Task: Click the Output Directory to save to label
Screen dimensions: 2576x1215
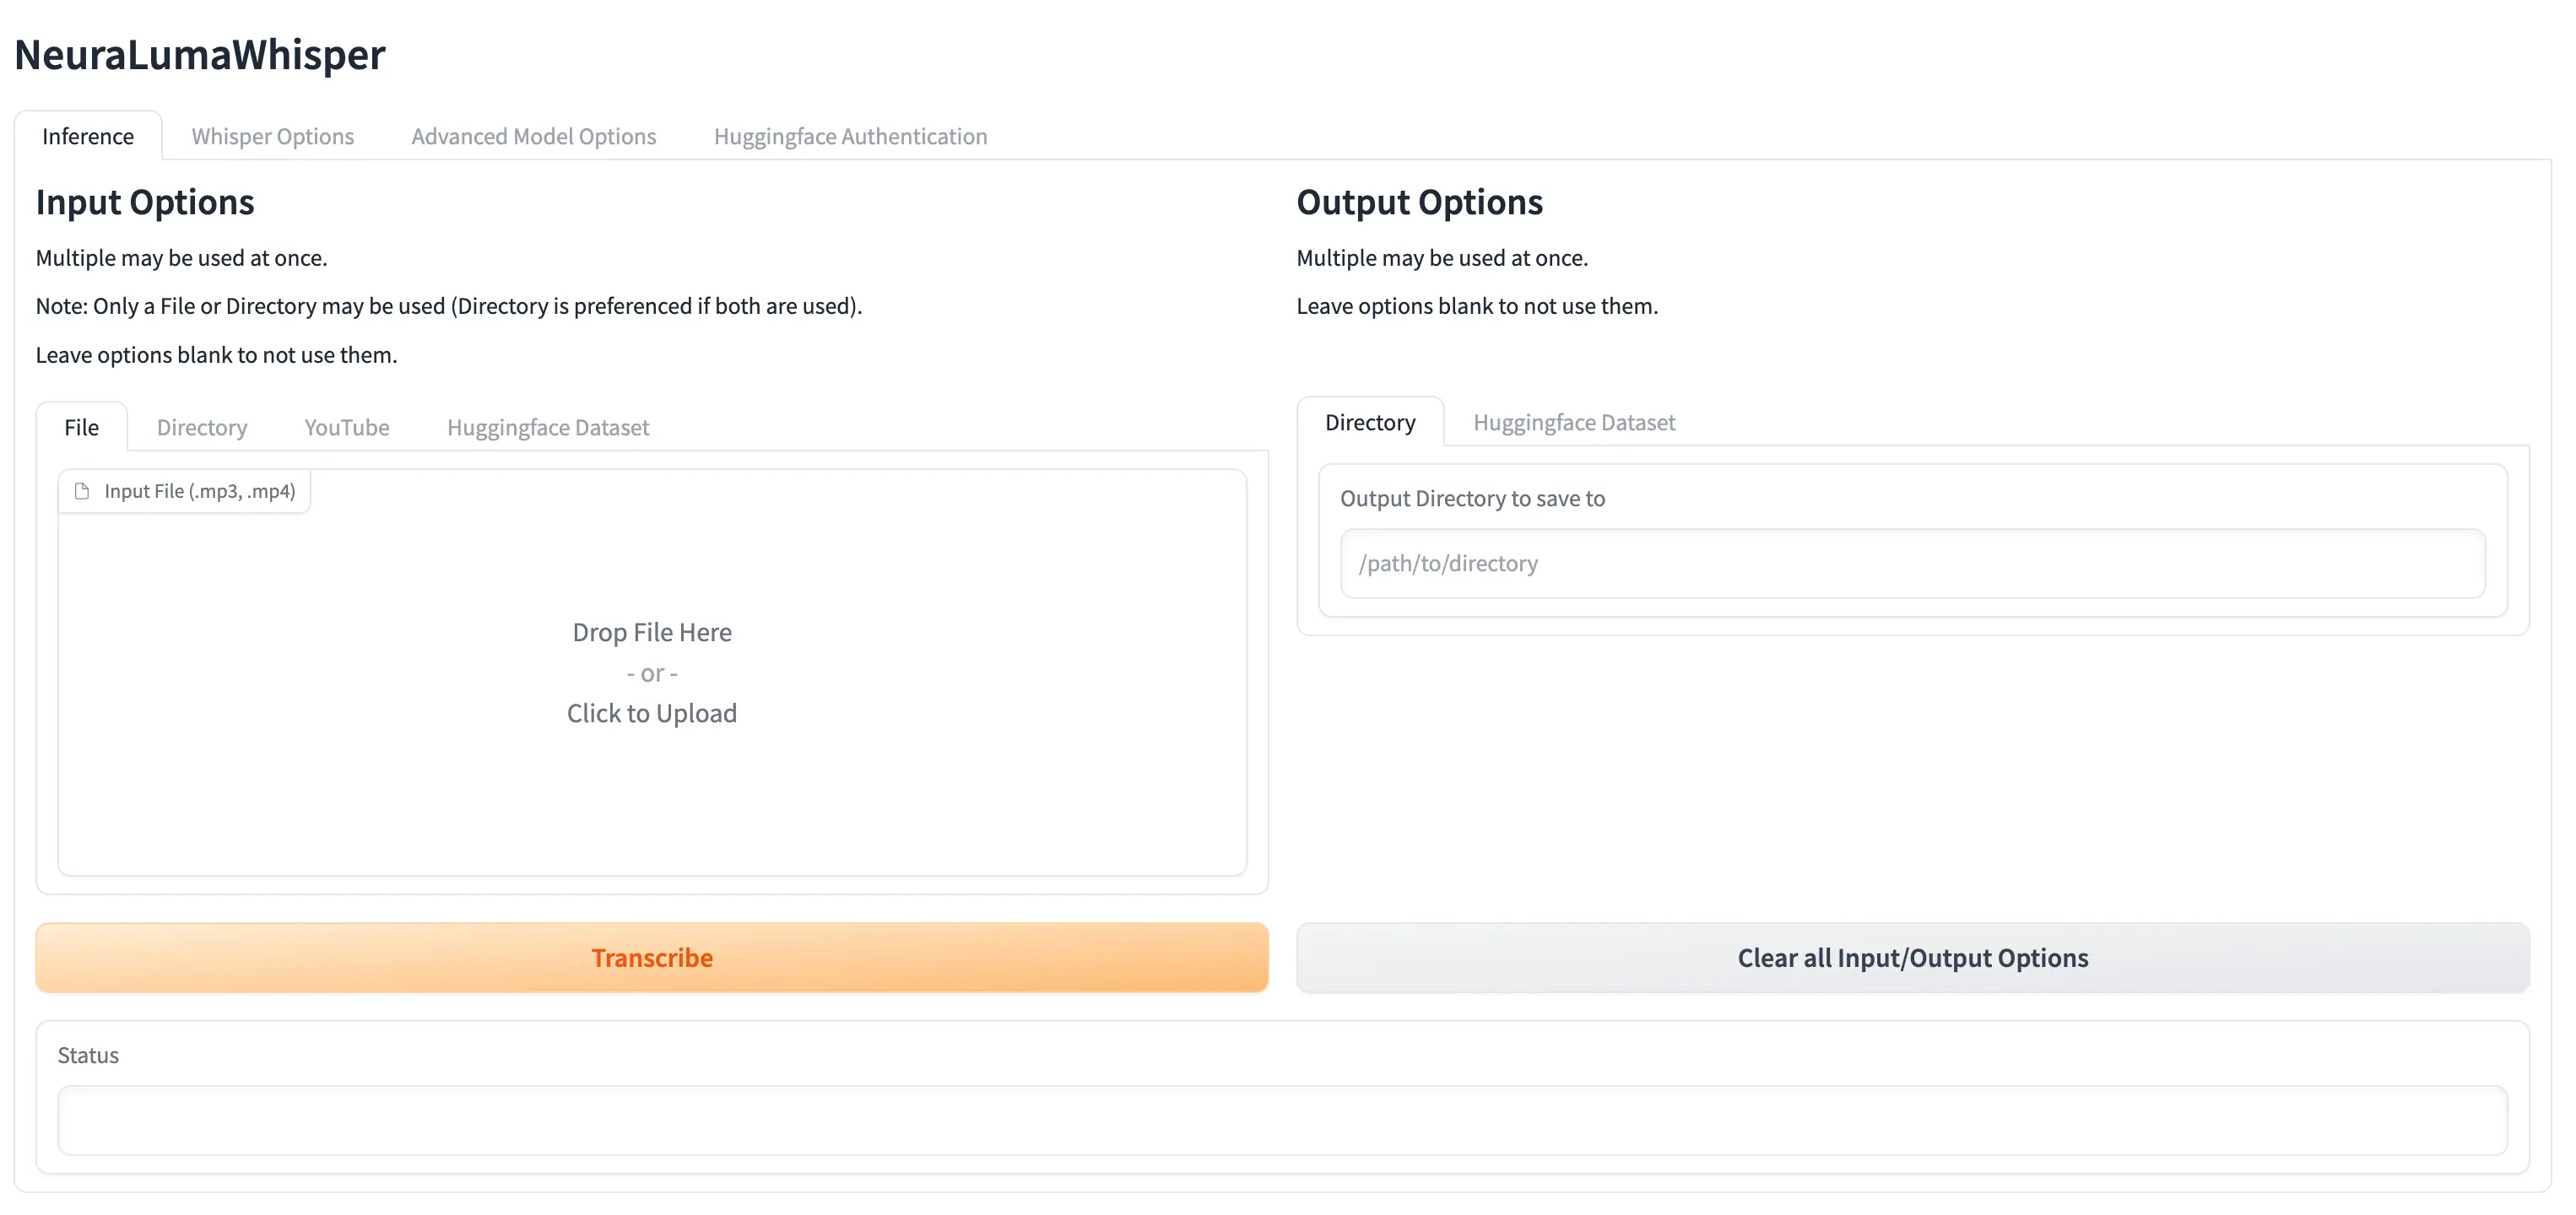Action: tap(1471, 498)
